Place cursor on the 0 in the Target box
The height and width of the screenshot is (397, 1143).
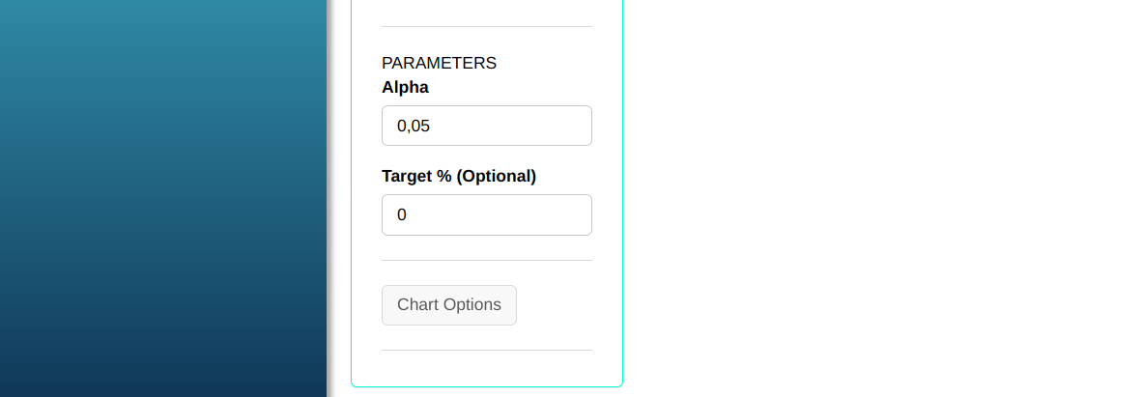pyautogui.click(x=402, y=214)
